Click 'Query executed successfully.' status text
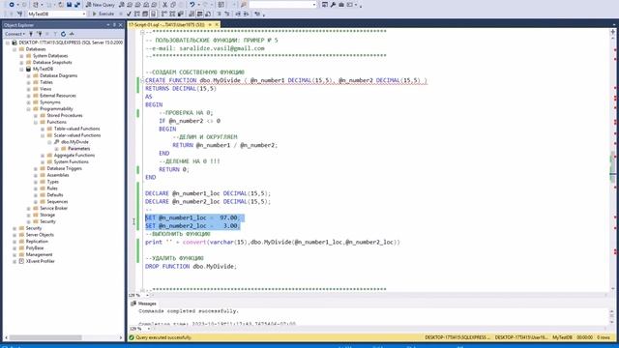The width and height of the screenshot is (619, 348). pos(163,337)
